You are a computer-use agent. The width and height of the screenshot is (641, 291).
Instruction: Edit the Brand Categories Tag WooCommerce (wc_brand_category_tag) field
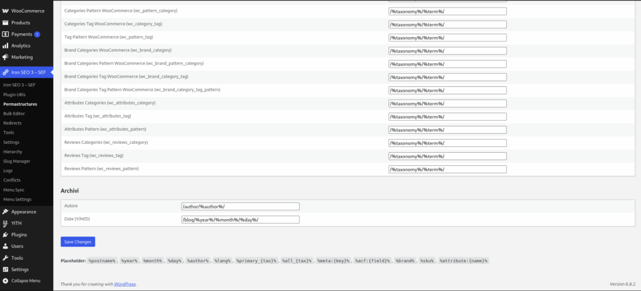447,77
